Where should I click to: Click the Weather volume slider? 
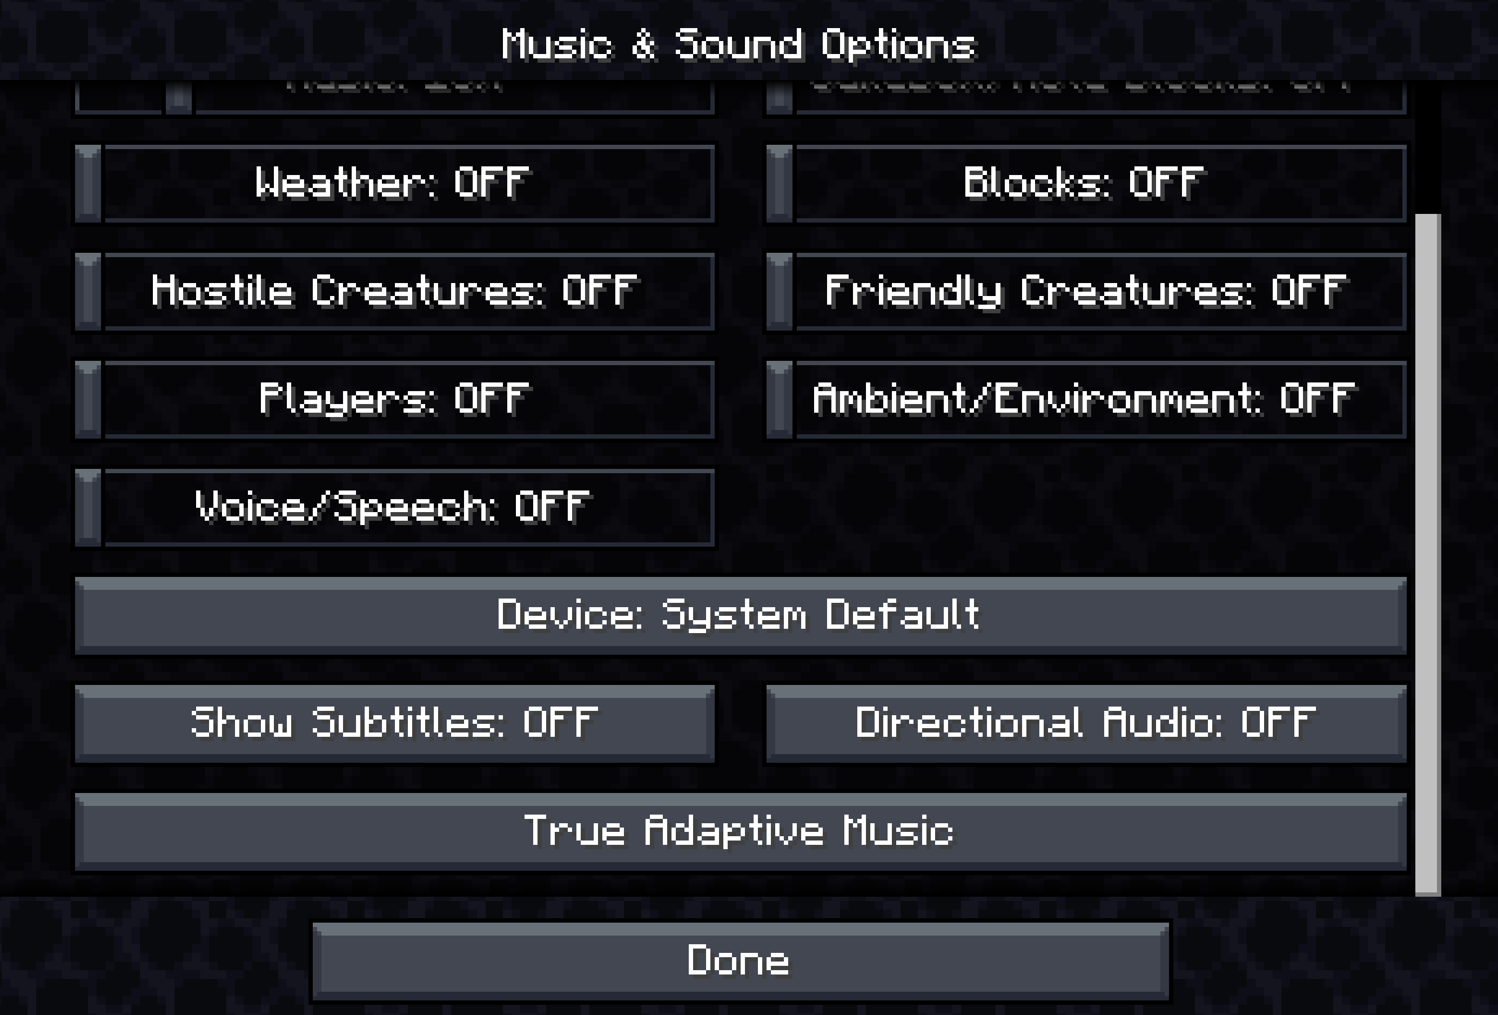pyautogui.click(x=394, y=184)
